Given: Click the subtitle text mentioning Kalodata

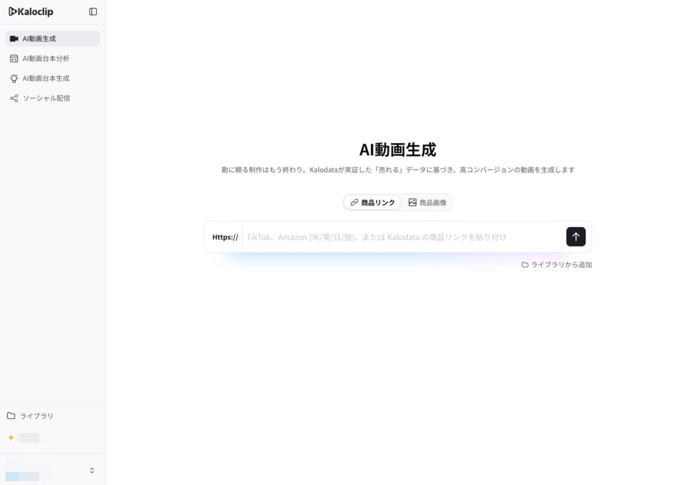Looking at the screenshot, I should (x=398, y=170).
